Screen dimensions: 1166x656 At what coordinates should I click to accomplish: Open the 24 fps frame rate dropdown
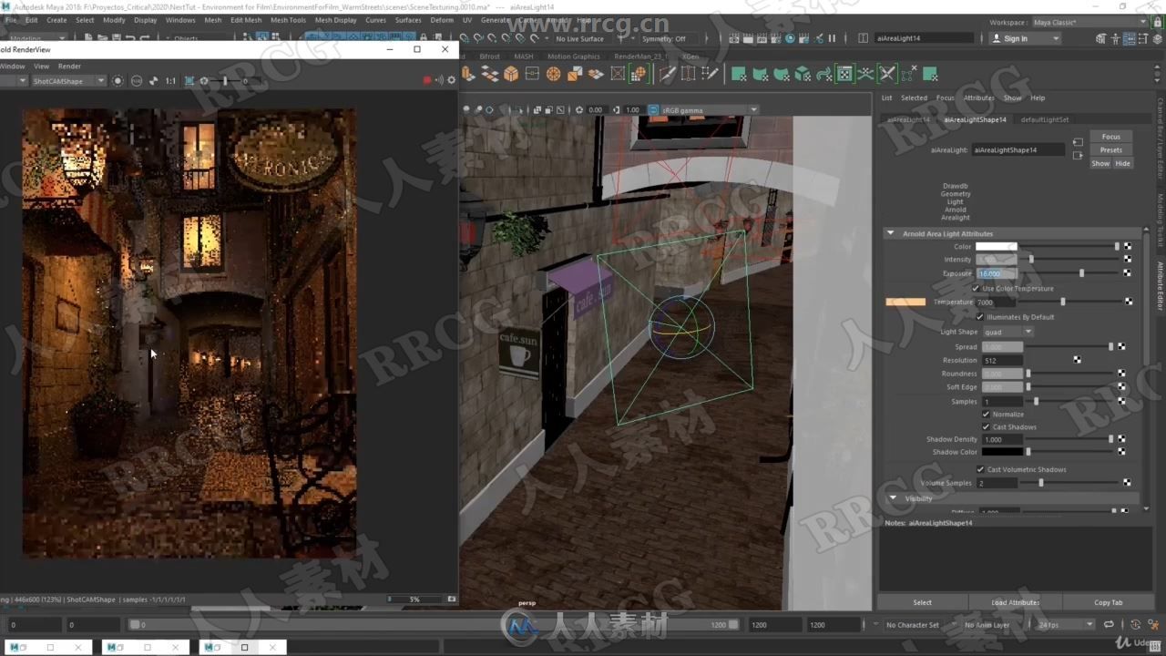click(x=1066, y=625)
